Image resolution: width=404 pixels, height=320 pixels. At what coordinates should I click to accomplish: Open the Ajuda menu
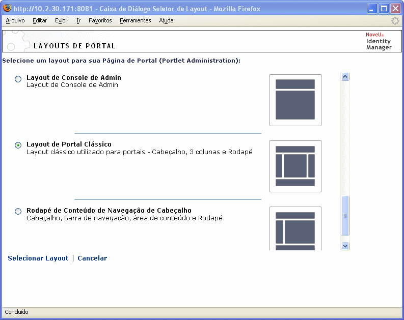166,20
